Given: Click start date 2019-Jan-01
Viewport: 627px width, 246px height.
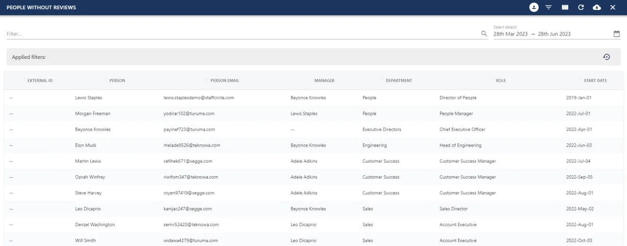Looking at the screenshot, I should pos(579,97).
